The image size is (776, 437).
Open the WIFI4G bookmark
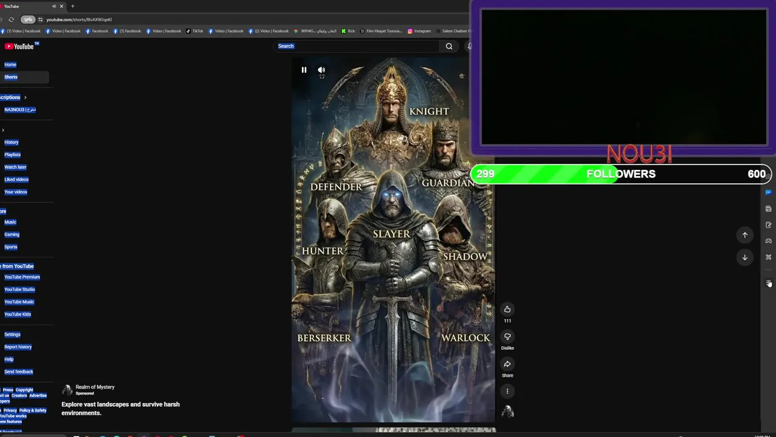(315, 31)
